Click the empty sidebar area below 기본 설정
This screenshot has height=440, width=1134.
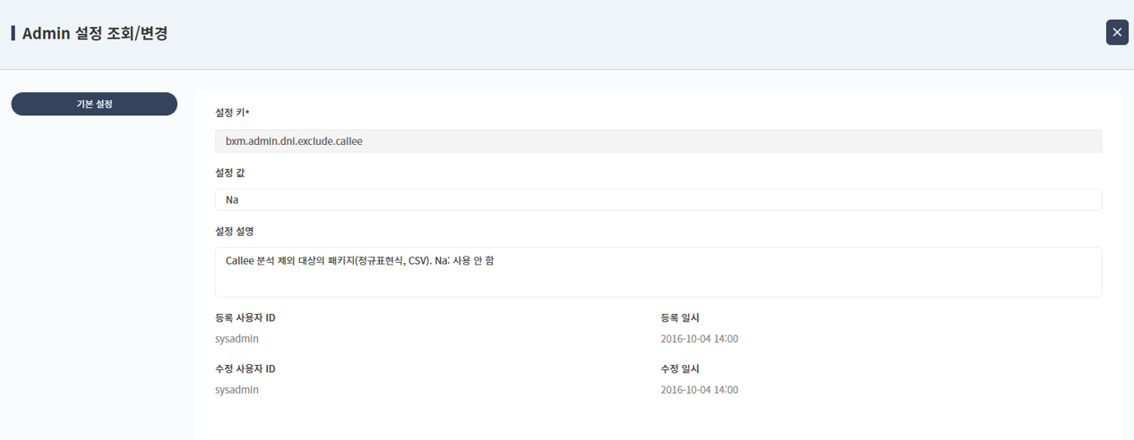pyautogui.click(x=94, y=268)
